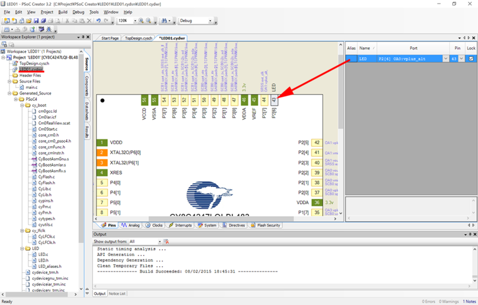Switch to the Clocks tab
The height and width of the screenshot is (305, 478).
tap(154, 225)
